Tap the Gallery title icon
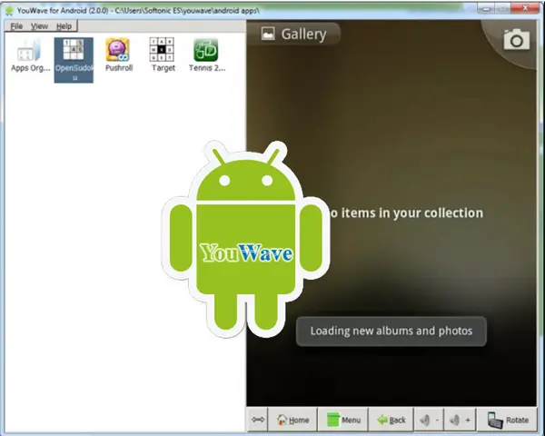545x436 pixels. point(268,34)
